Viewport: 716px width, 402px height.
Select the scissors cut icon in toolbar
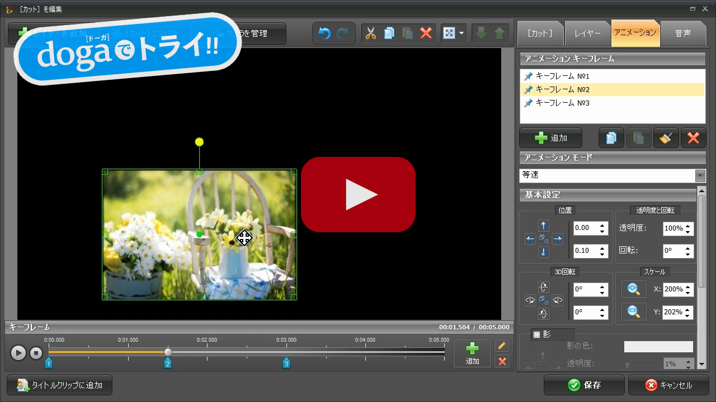371,33
